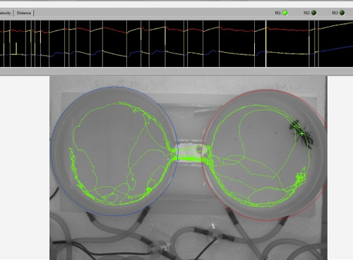Select the blue-outlined left arena zone

click(114, 151)
